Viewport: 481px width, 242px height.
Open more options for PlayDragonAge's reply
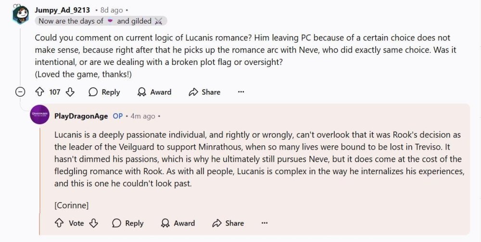click(265, 223)
